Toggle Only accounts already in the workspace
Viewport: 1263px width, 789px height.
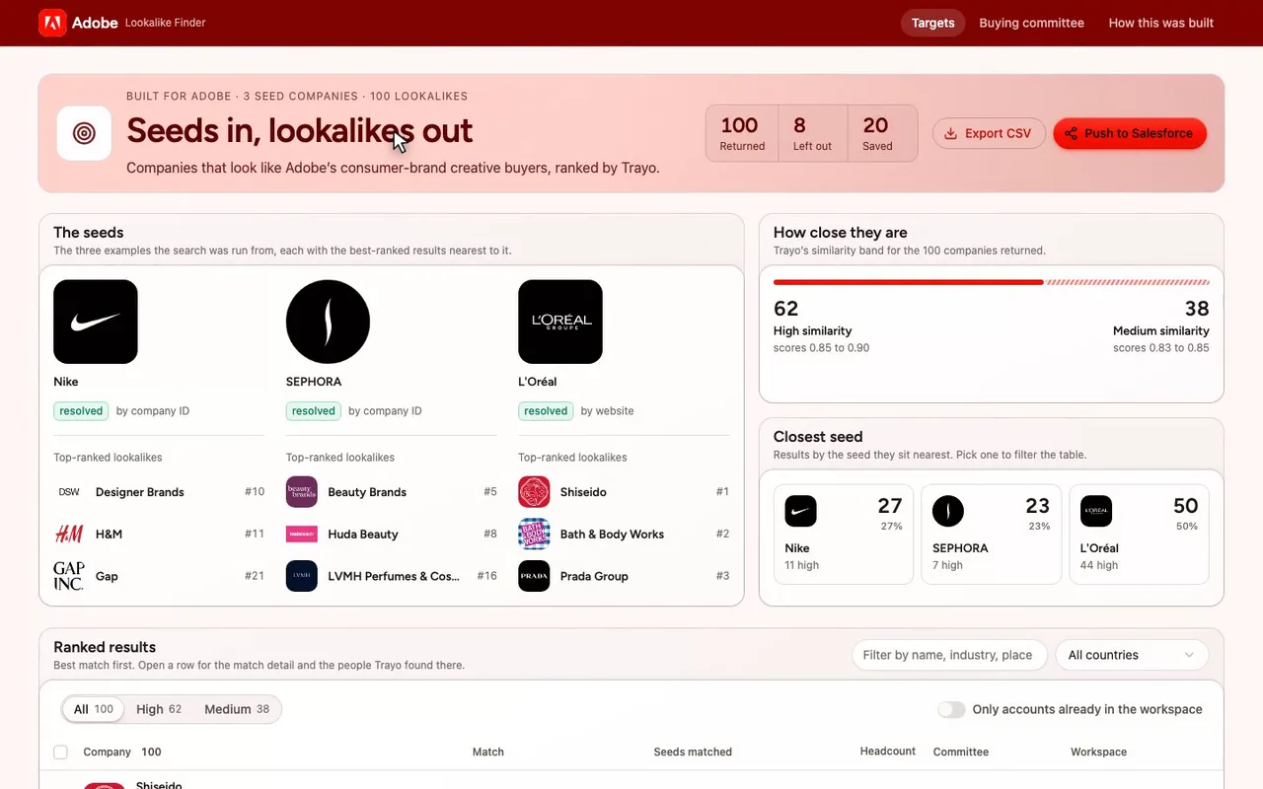tap(951, 709)
